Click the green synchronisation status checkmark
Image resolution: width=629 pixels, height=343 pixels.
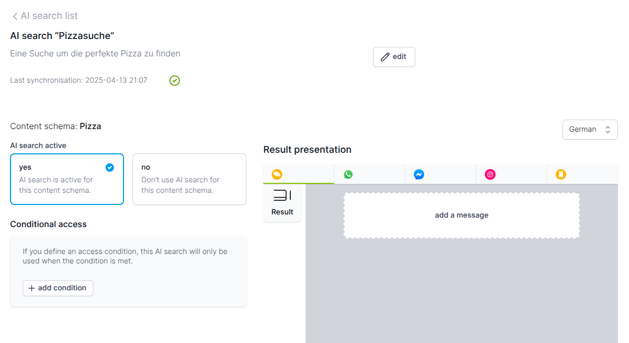pos(175,81)
